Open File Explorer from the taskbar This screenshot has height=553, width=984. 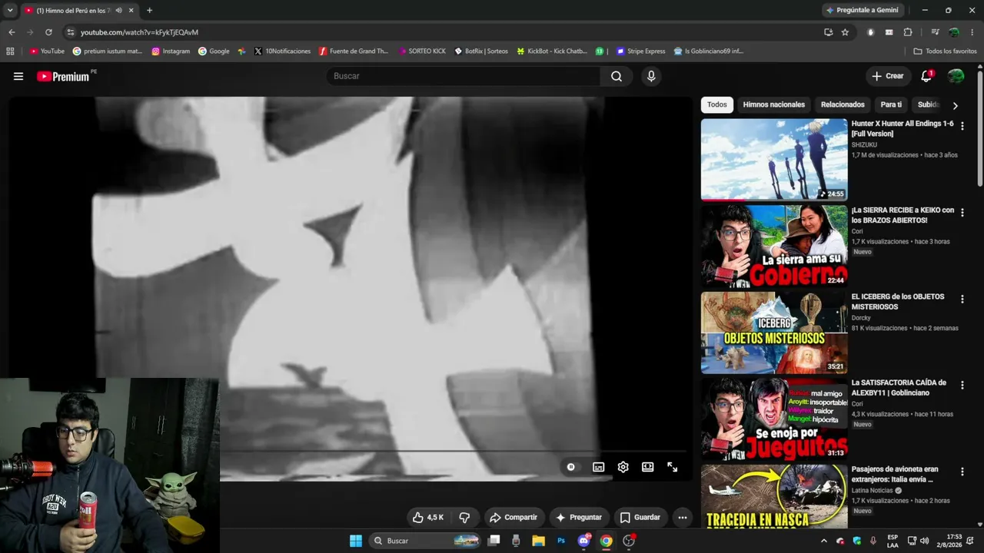point(538,541)
